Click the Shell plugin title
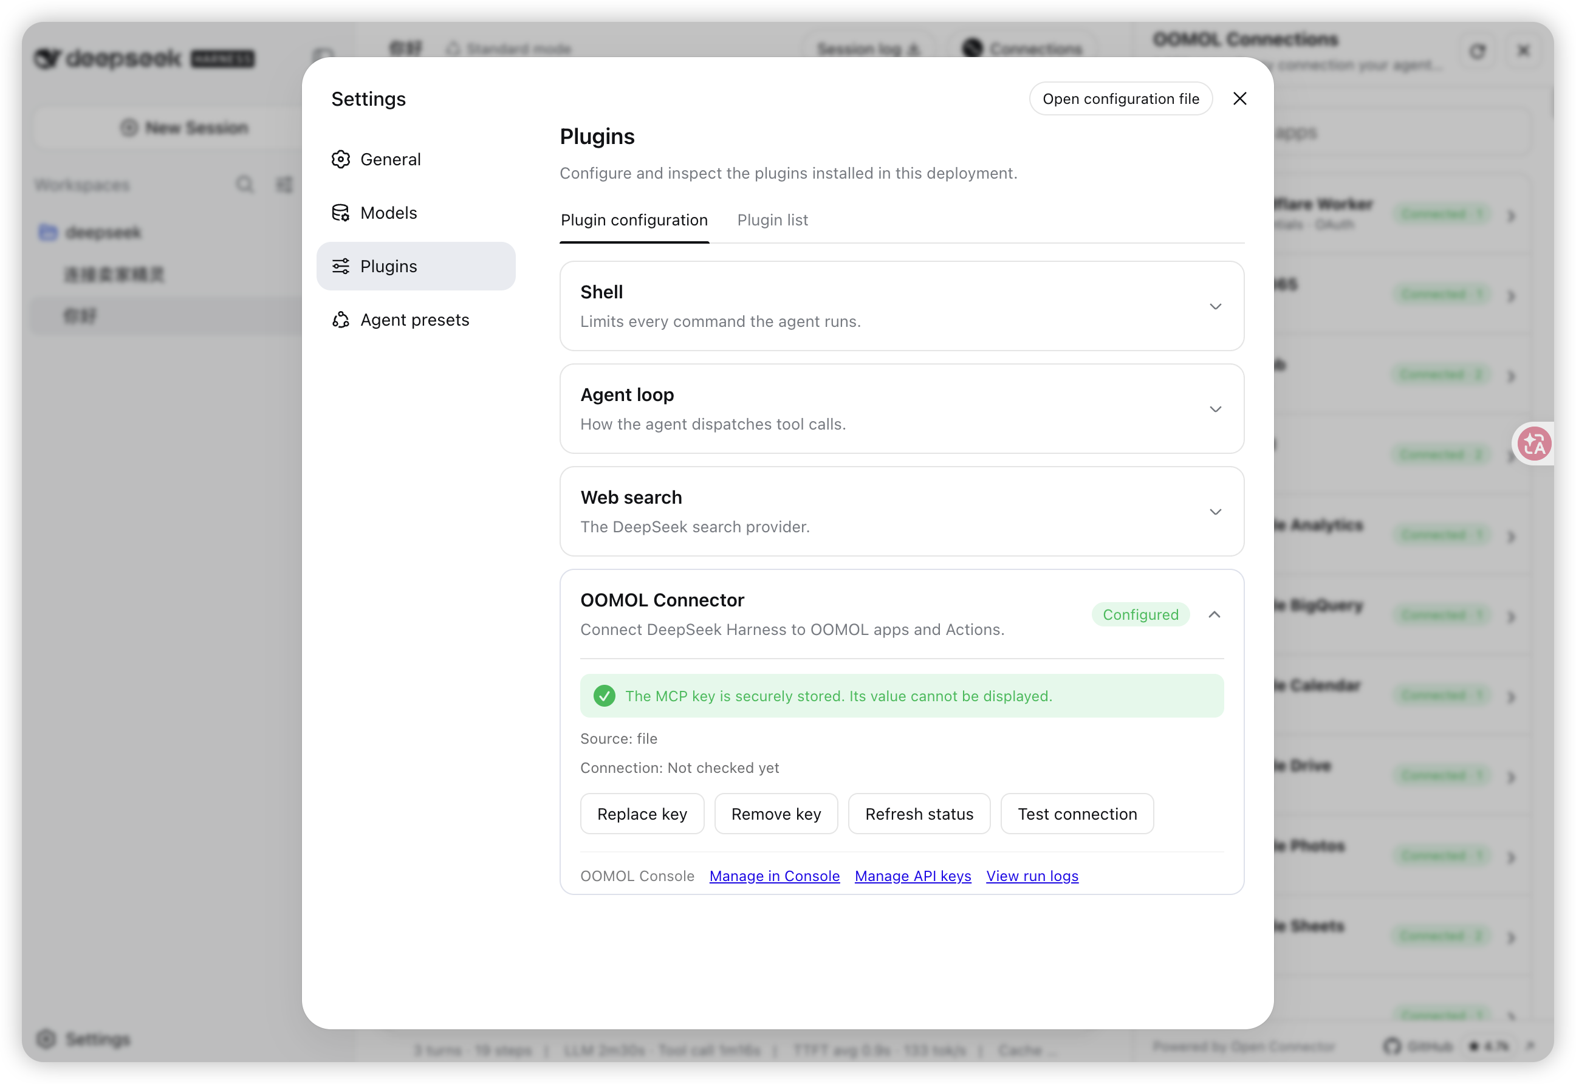The width and height of the screenshot is (1576, 1084). pos(601,292)
